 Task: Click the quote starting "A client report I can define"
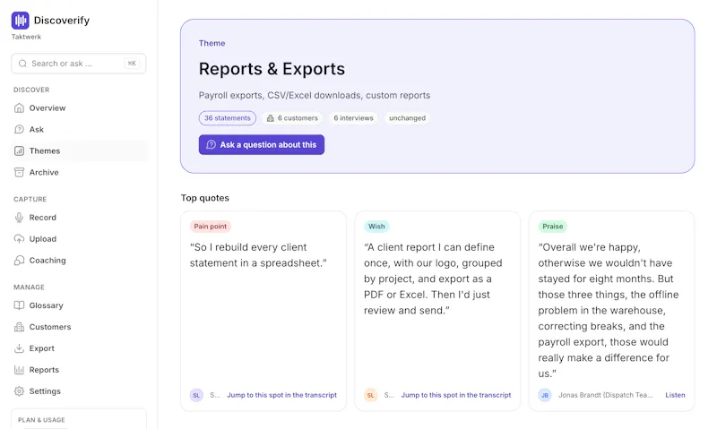[433, 279]
